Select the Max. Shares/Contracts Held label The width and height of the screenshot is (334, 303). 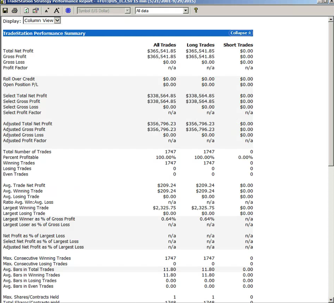pos(31,297)
